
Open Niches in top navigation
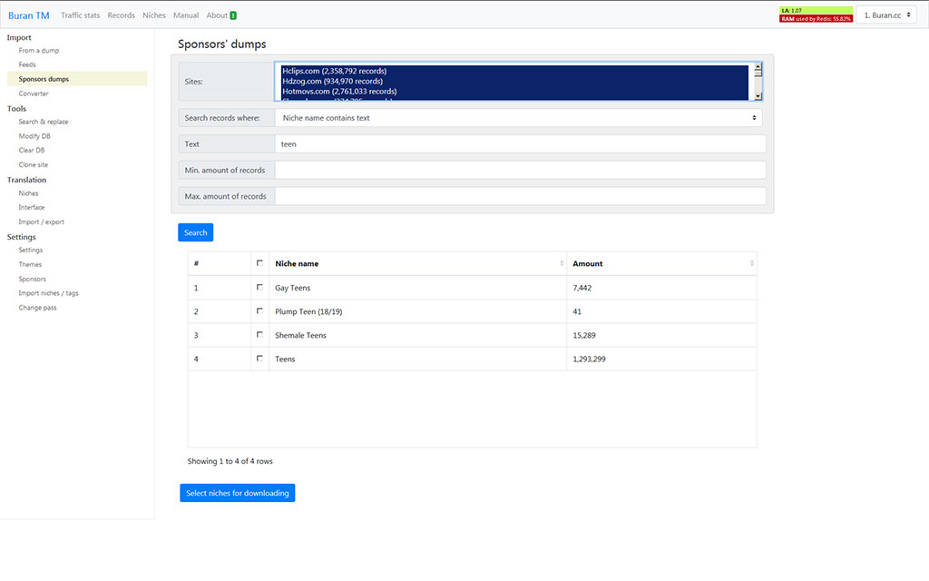pyautogui.click(x=154, y=15)
